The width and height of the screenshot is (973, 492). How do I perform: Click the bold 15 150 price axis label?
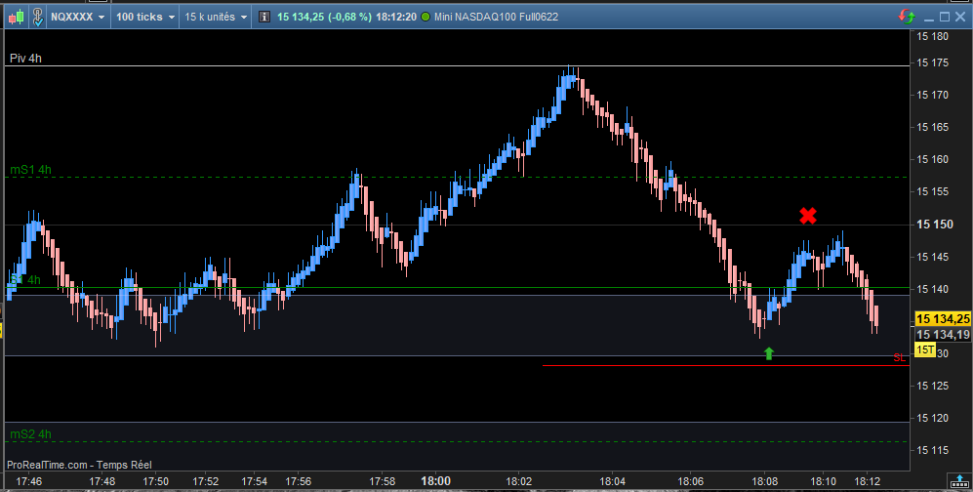coord(935,224)
